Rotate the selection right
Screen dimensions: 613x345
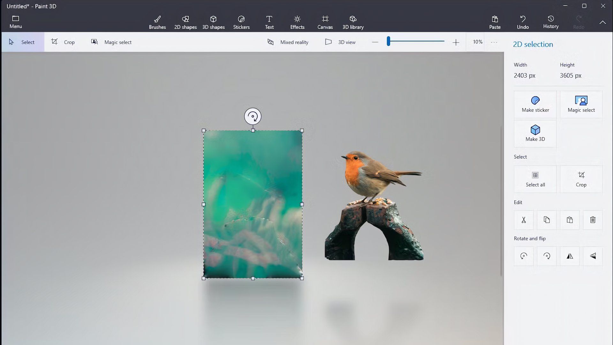pyautogui.click(x=547, y=256)
